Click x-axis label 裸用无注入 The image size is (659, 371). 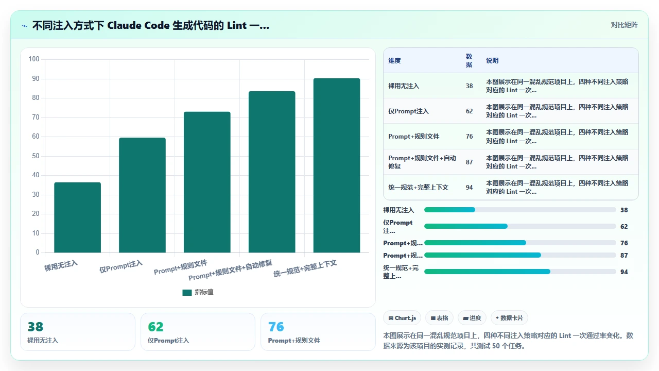click(x=61, y=266)
